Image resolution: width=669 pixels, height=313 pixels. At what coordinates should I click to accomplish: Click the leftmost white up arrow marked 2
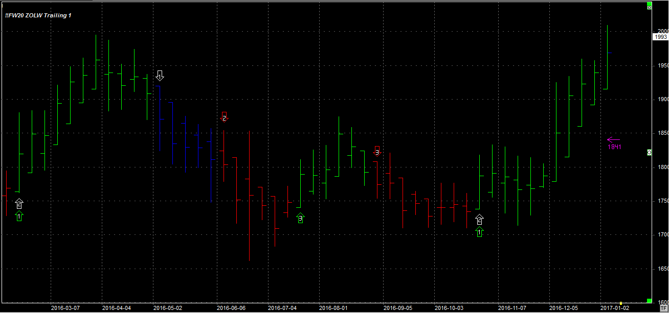click(x=19, y=204)
